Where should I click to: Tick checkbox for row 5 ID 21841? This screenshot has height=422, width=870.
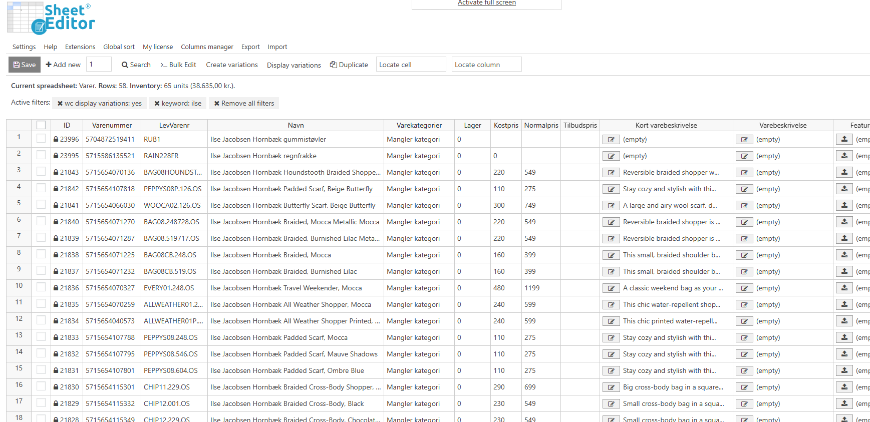[41, 205]
